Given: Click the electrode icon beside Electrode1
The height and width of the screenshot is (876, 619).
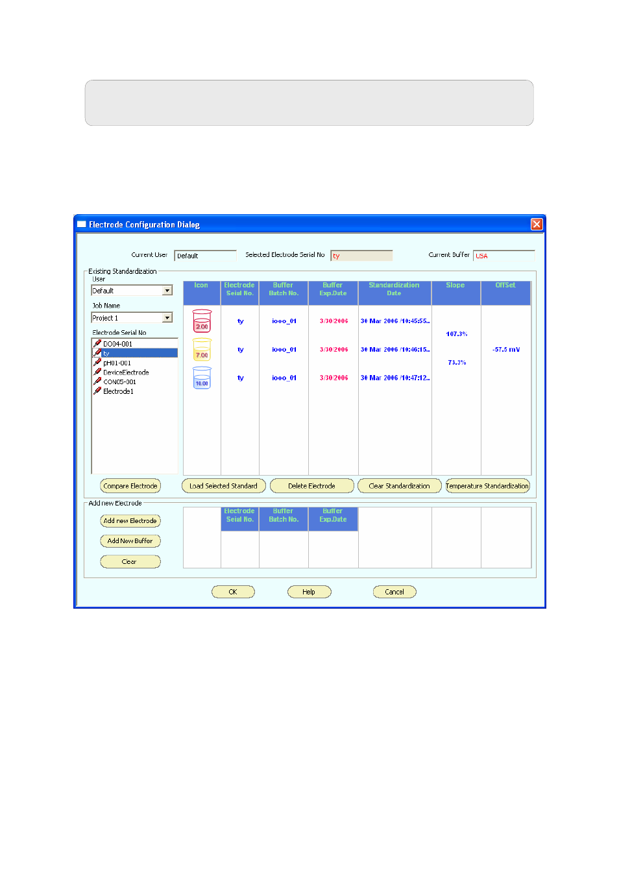Looking at the screenshot, I should [97, 391].
